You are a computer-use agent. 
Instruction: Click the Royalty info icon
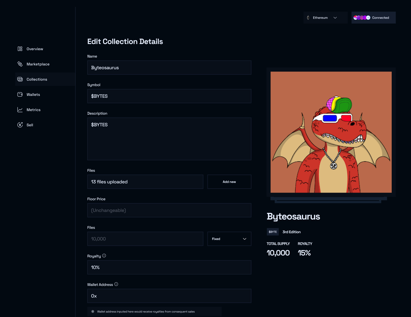click(x=104, y=256)
